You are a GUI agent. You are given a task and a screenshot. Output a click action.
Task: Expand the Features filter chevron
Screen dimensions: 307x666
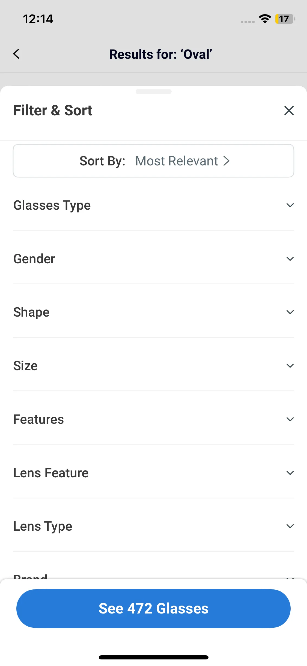pos(290,419)
